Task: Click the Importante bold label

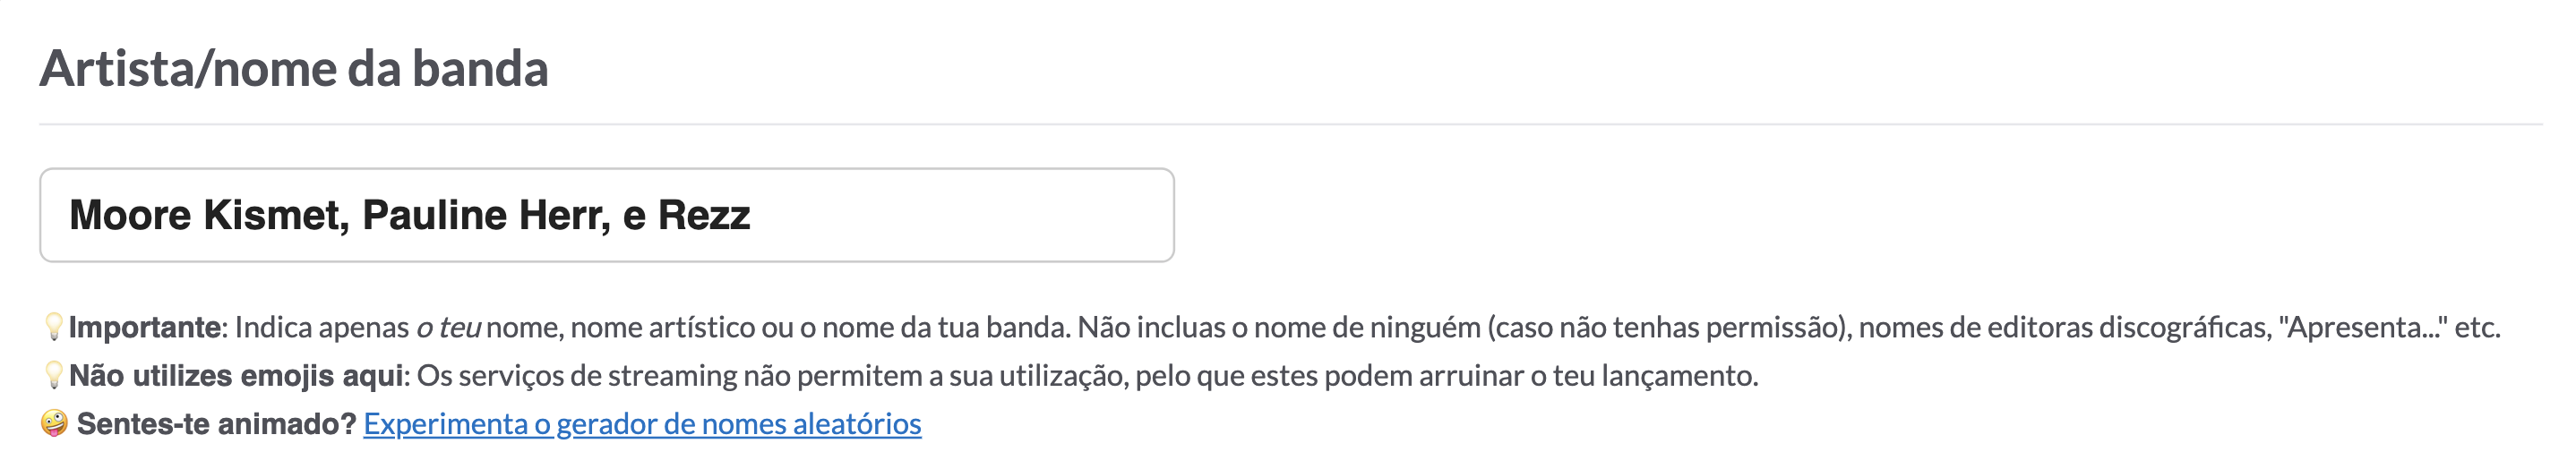Action: pos(145,327)
